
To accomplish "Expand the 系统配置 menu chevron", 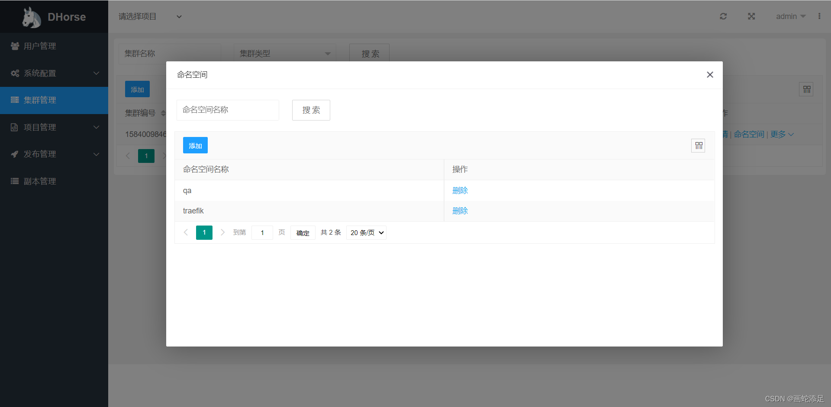I will [x=96, y=73].
